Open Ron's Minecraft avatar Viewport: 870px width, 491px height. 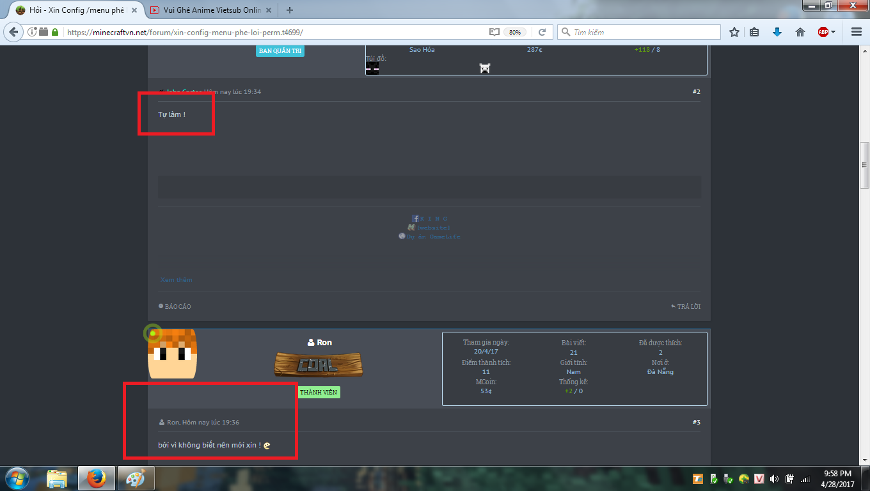tap(172, 354)
